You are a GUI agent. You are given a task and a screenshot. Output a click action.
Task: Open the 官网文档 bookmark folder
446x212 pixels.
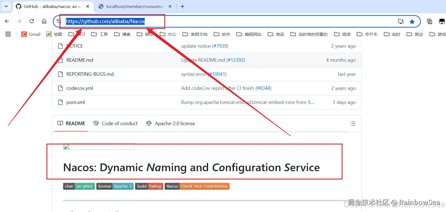point(195,34)
